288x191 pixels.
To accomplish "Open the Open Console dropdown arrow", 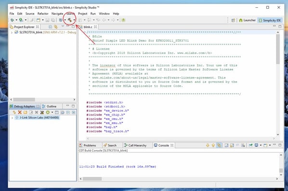I will pos(270,145).
